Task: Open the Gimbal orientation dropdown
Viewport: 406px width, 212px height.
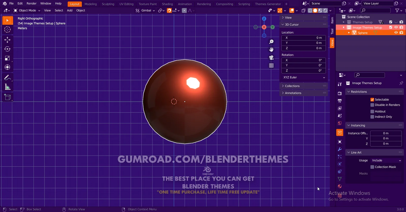Action: pos(145,10)
